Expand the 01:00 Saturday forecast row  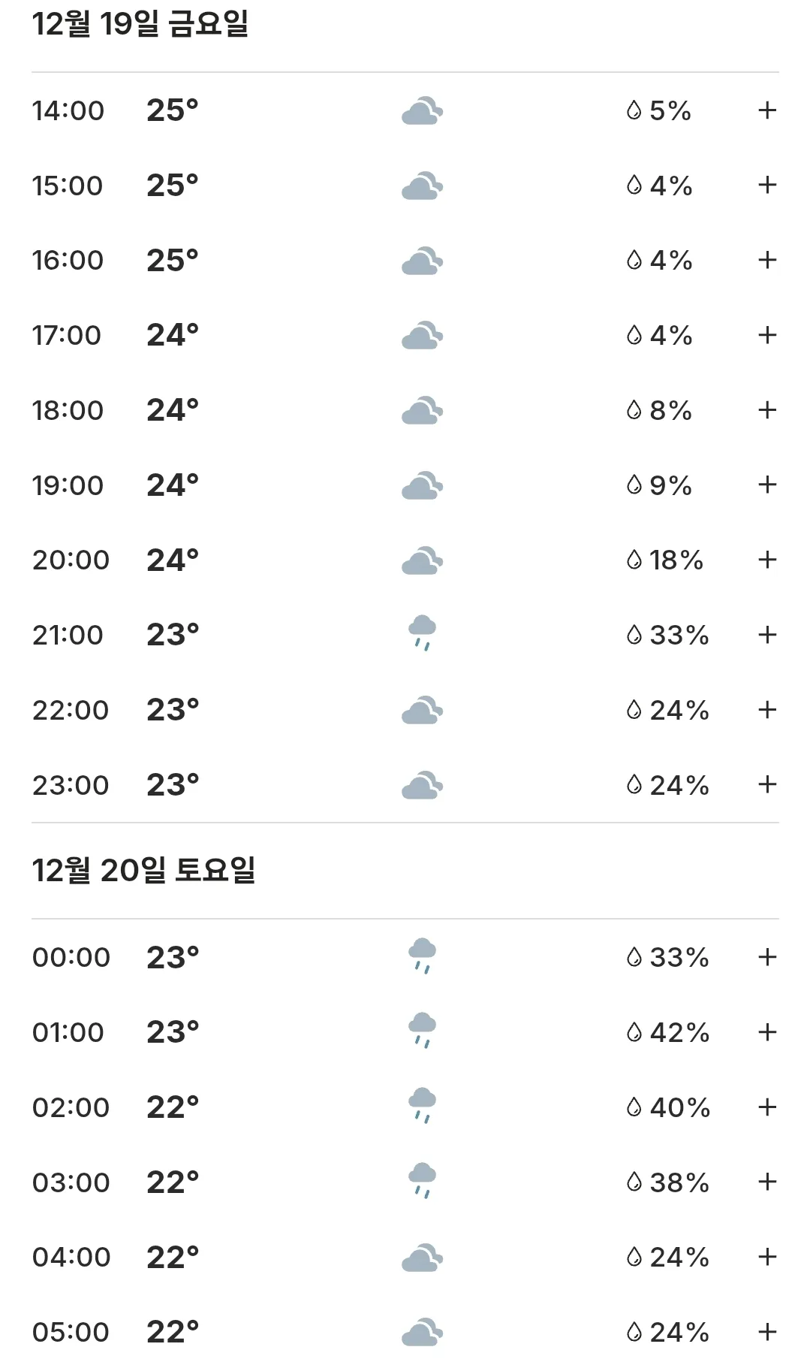click(766, 1032)
